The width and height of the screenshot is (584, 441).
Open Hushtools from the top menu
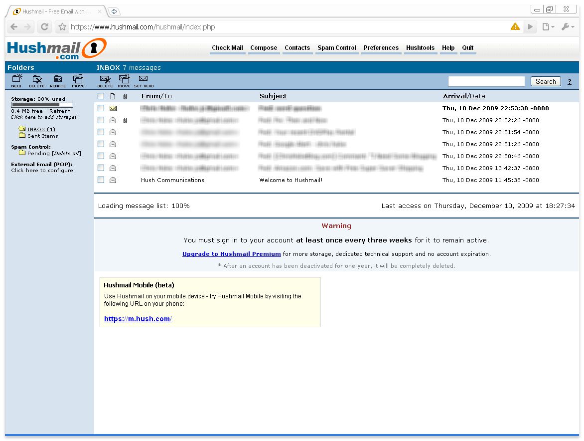[420, 48]
